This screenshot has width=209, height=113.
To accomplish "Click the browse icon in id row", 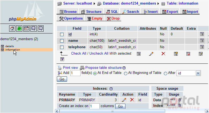I will [202, 34].
